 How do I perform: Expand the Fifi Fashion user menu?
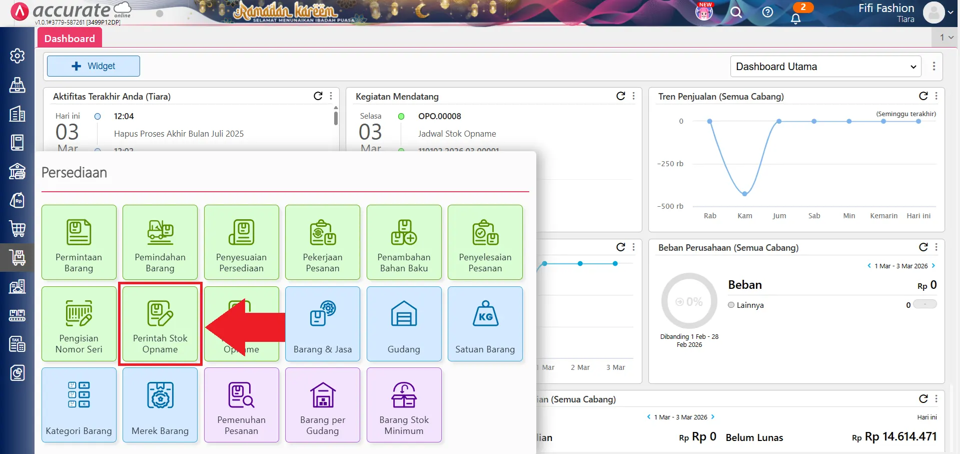950,13
